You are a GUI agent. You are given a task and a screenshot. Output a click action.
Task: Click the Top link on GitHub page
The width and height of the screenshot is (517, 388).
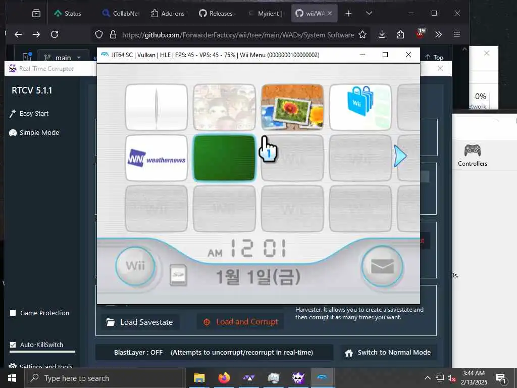pos(434,58)
